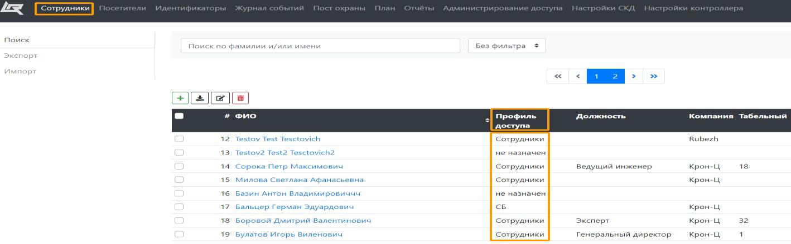Viewport: 791px width, 244px height.
Task: Select the checkbox for Сорока Петр Максимович
Action: (179, 166)
